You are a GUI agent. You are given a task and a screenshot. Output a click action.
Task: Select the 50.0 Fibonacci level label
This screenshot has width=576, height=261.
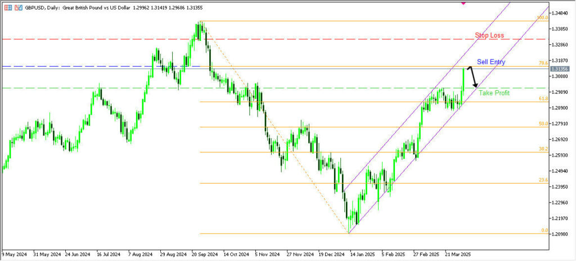543,123
